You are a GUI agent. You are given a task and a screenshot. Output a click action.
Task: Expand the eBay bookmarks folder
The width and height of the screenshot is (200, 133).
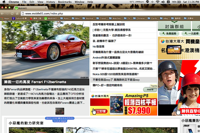click(164, 18)
